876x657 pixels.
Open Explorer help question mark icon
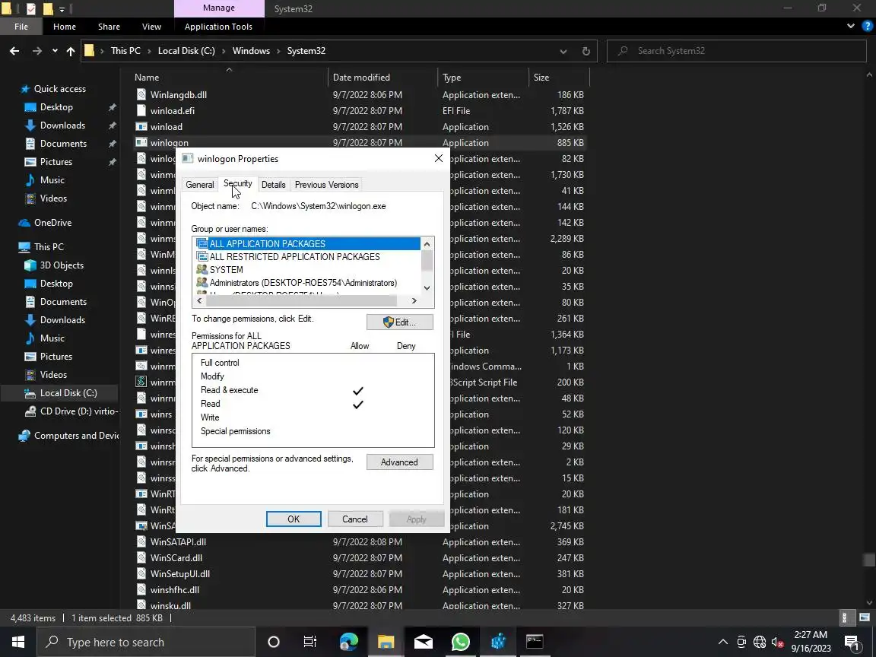[868, 27]
